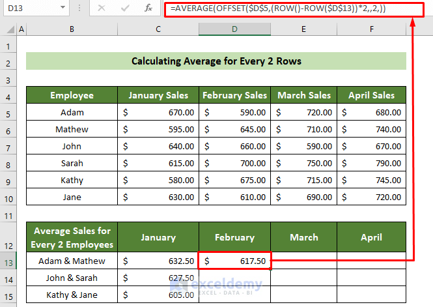The image size is (433, 307).
Task: Click the empty March average cell in row 13
Action: pos(303,261)
